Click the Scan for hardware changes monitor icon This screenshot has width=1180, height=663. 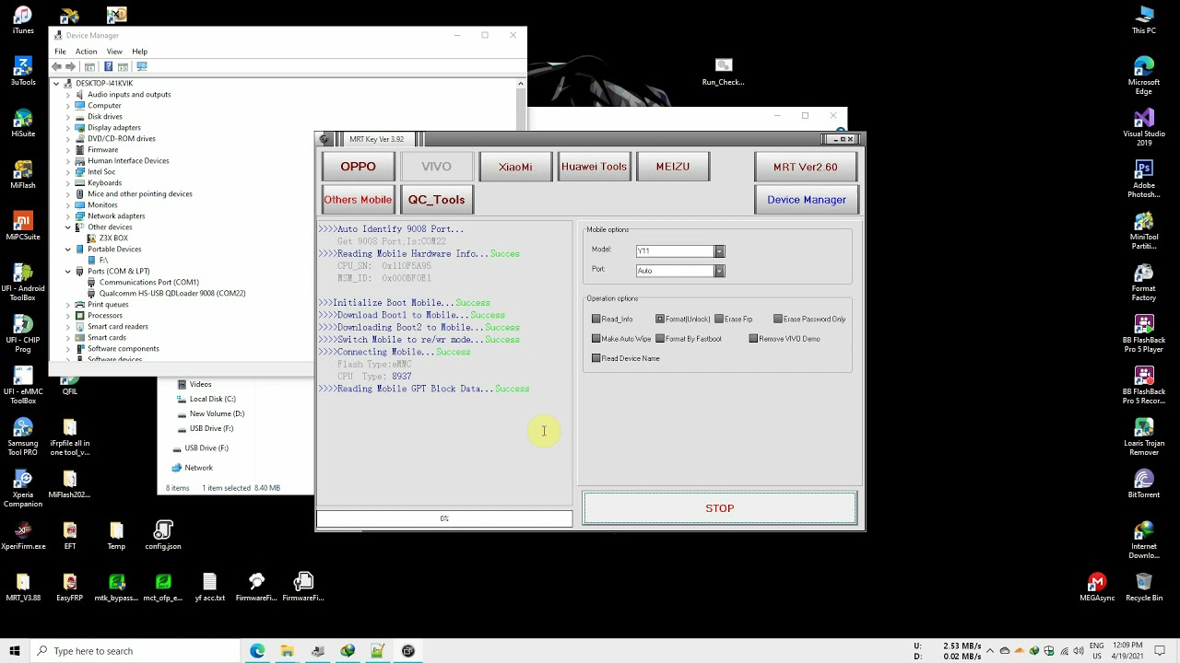pyautogui.click(x=141, y=66)
